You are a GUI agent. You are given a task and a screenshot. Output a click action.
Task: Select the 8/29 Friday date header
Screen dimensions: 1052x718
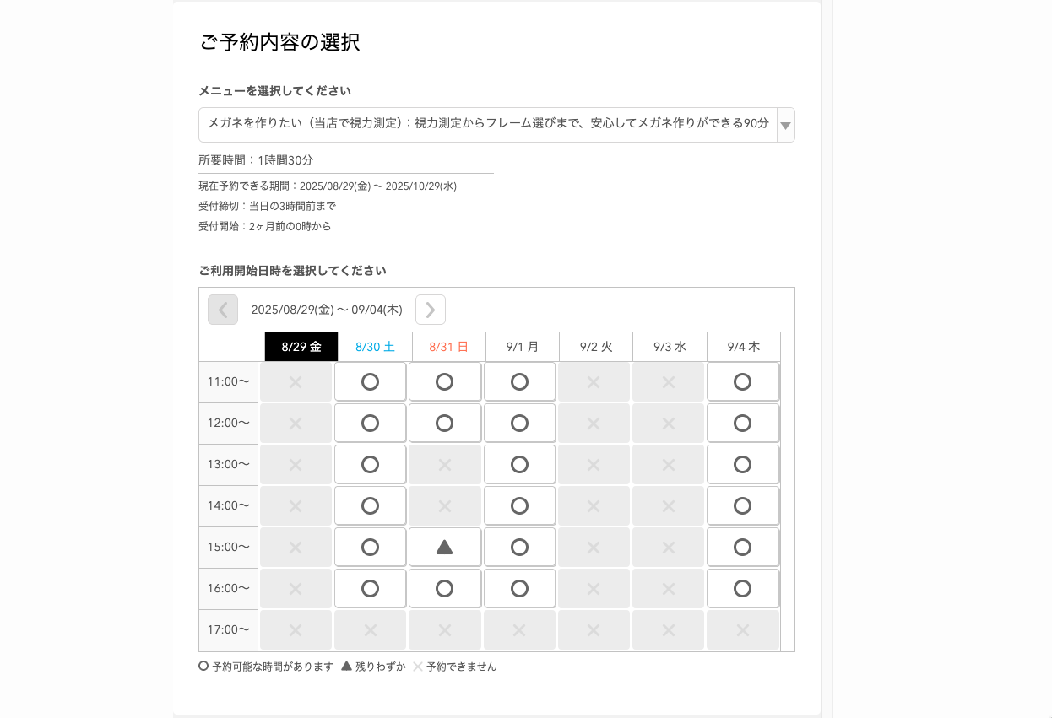(x=301, y=347)
